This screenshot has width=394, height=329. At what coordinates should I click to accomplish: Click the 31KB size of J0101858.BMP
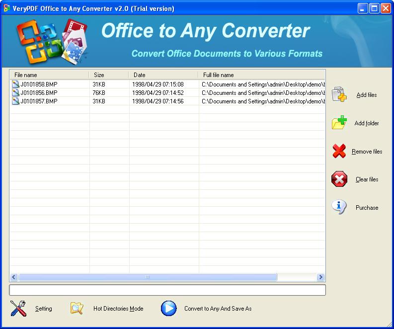[x=99, y=84]
